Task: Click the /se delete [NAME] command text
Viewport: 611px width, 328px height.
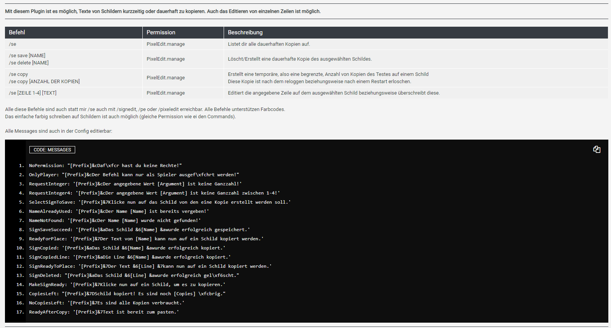Action: tap(29, 63)
